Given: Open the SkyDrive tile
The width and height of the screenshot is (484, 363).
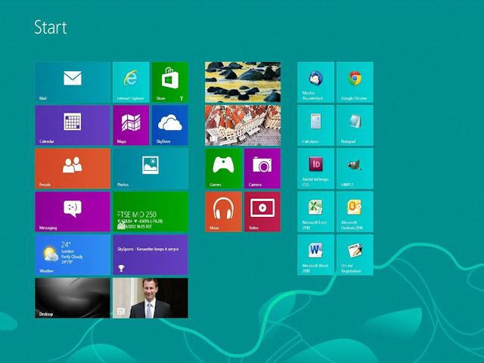Looking at the screenshot, I should (x=169, y=125).
